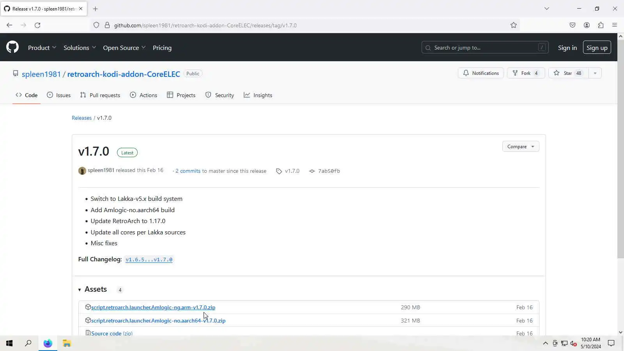Collapse the Assets section
Viewport: 624px width, 351px height.
[x=92, y=289]
